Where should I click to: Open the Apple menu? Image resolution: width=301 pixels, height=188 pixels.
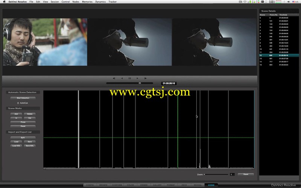click(4, 2)
